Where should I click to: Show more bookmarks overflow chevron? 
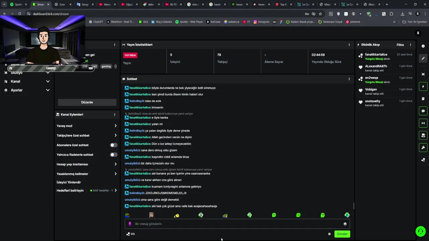(394, 22)
